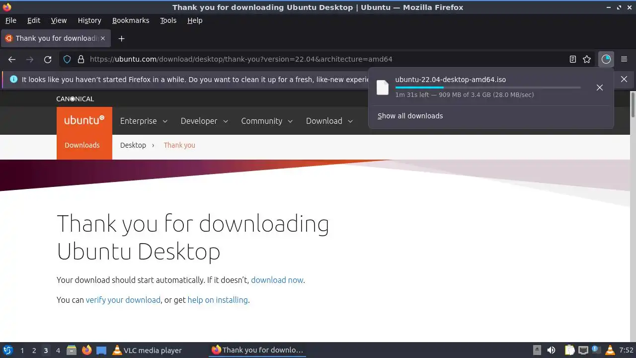This screenshot has width=636, height=358.
Task: Click the download now link
Action: (277, 280)
